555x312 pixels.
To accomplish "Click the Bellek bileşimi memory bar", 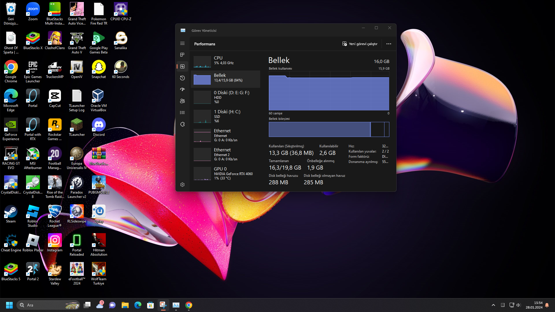I will tap(329, 129).
